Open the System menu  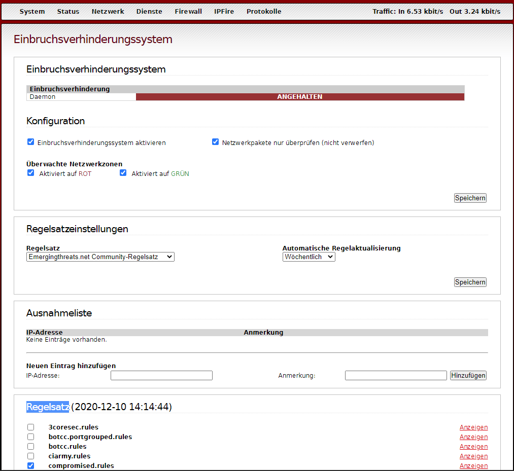pyautogui.click(x=32, y=11)
